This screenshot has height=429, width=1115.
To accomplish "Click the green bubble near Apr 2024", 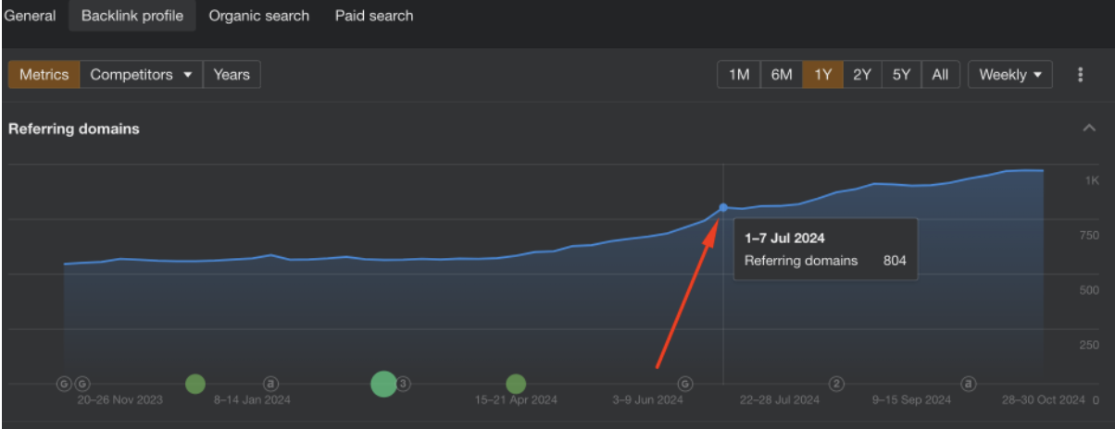I will click(516, 384).
